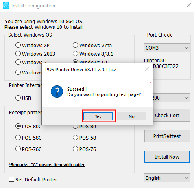
Task: Open the baud rate dropdown arrow
Action: coord(187,98)
